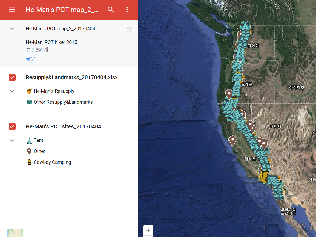Uncheck the He-Man's PCT sites_20170404 layer
Image resolution: width=316 pixels, height=237 pixels.
[12, 126]
